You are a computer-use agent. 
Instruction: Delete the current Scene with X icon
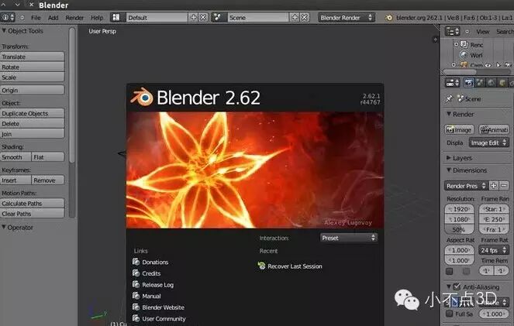(x=305, y=17)
